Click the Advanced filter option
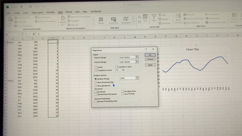 [x=164, y=23]
